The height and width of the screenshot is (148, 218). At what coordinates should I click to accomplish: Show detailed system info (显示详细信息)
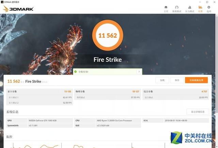point(198,112)
